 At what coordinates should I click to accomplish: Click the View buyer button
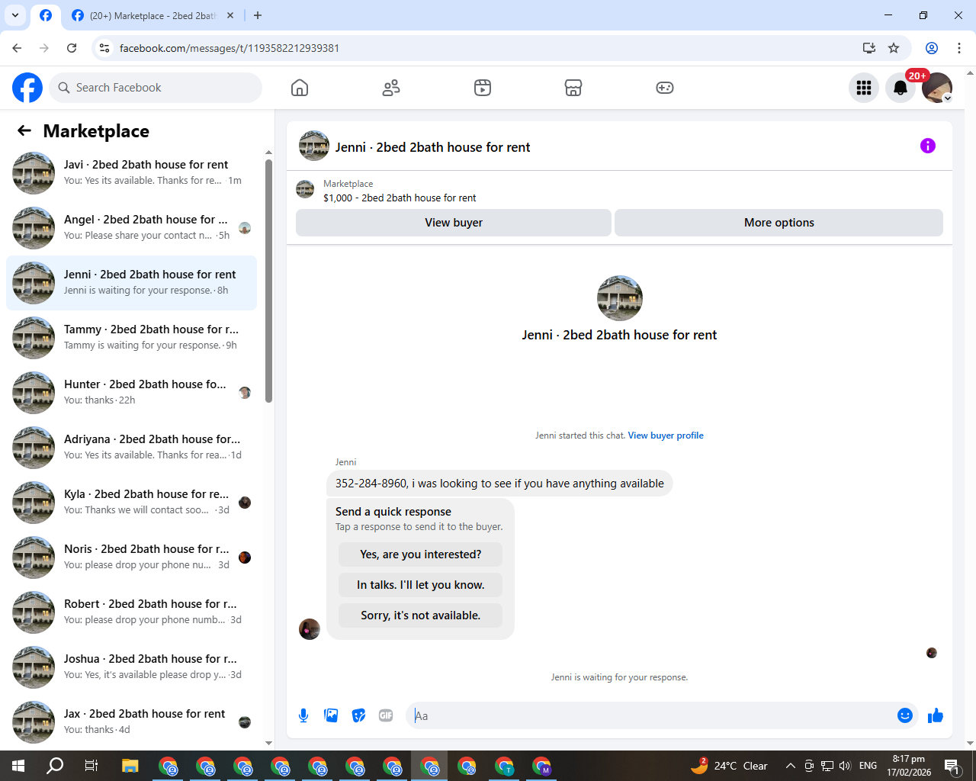454,223
